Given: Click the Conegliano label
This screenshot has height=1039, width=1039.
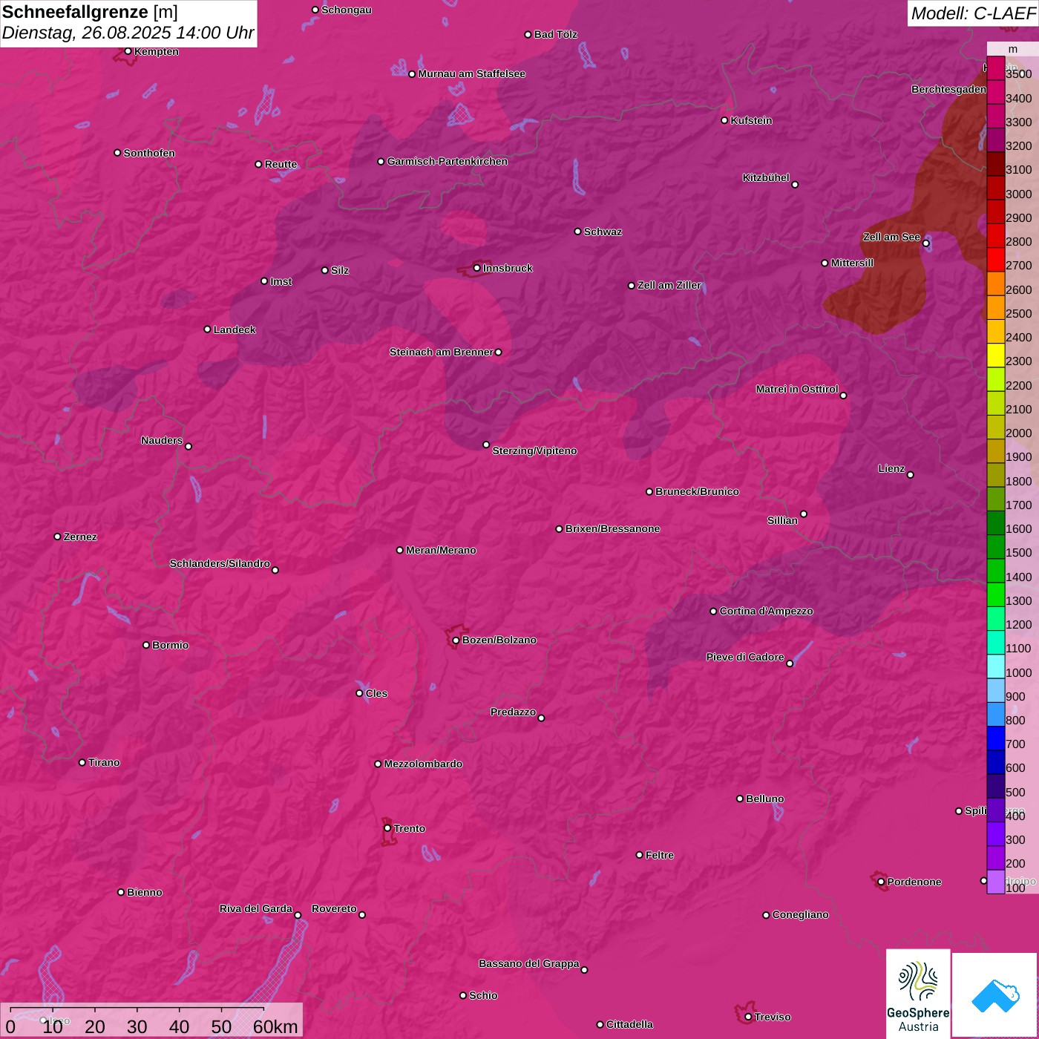Looking at the screenshot, I should pos(800,914).
